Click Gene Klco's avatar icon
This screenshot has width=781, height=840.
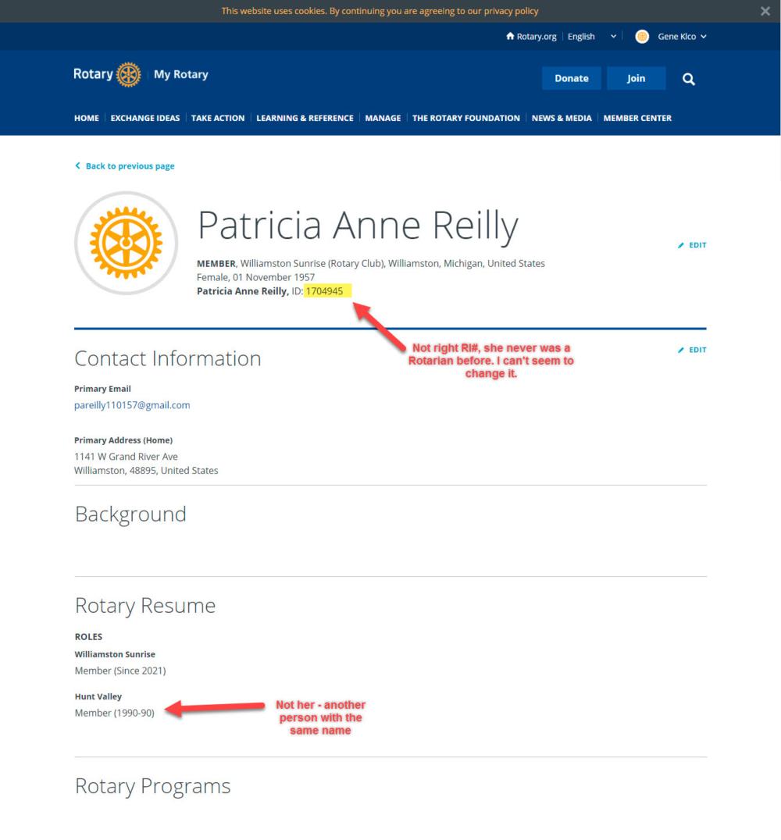tap(642, 37)
